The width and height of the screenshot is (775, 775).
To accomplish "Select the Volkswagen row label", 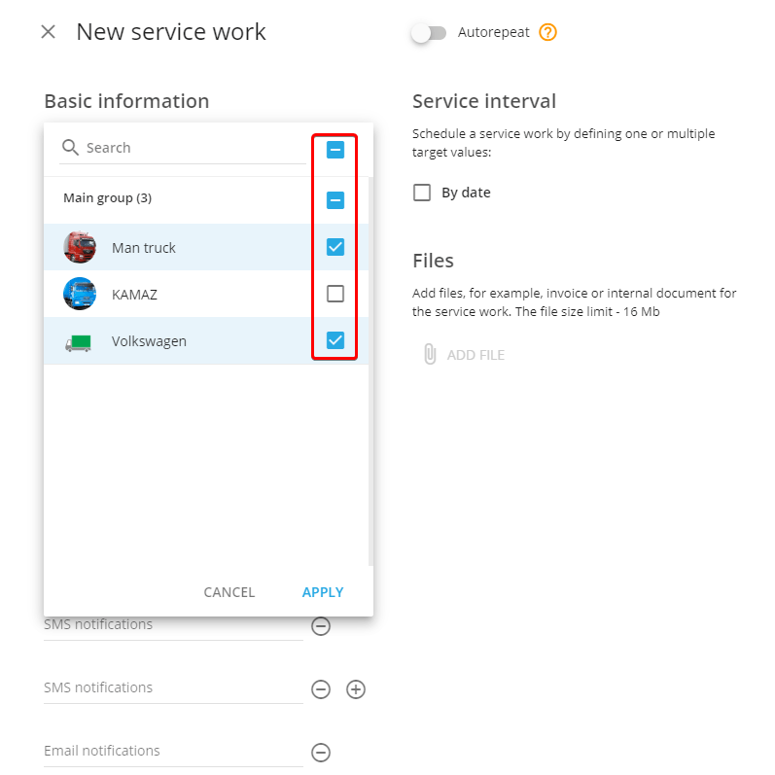I will pyautogui.click(x=149, y=341).
